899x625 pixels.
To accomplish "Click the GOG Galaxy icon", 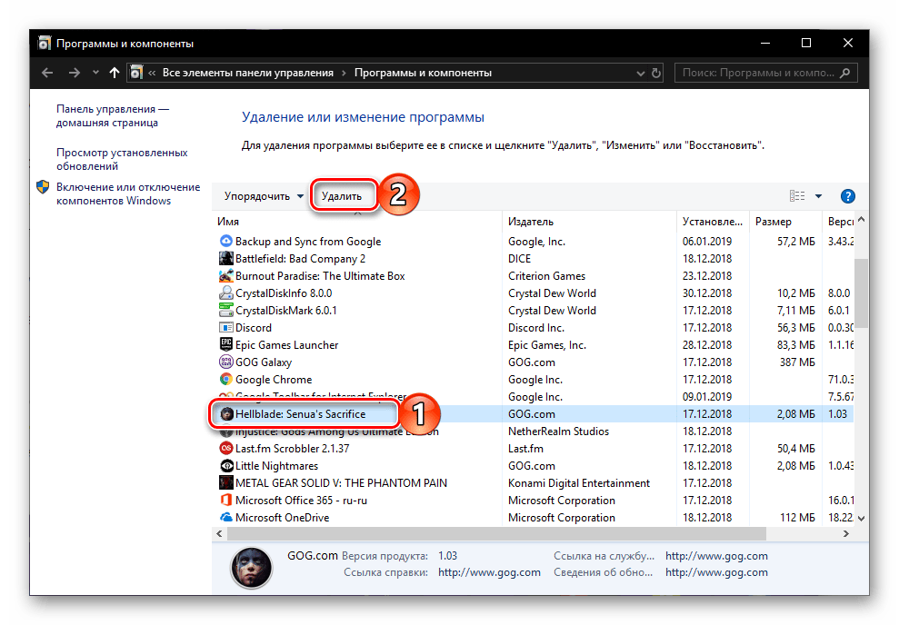I will pyautogui.click(x=226, y=362).
